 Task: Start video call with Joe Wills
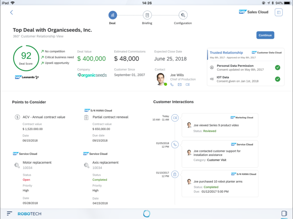point(188,85)
